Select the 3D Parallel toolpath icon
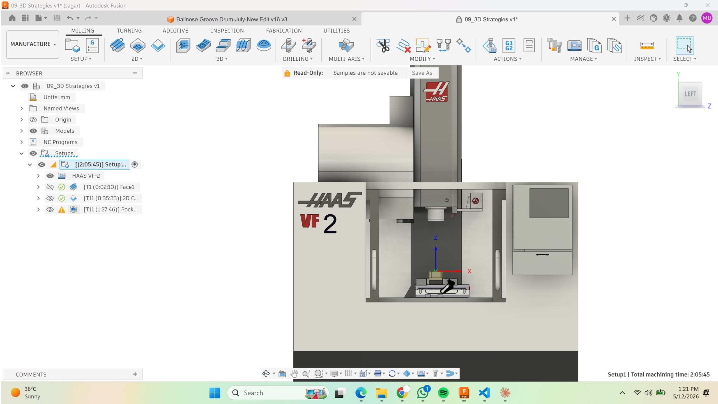 [x=243, y=45]
